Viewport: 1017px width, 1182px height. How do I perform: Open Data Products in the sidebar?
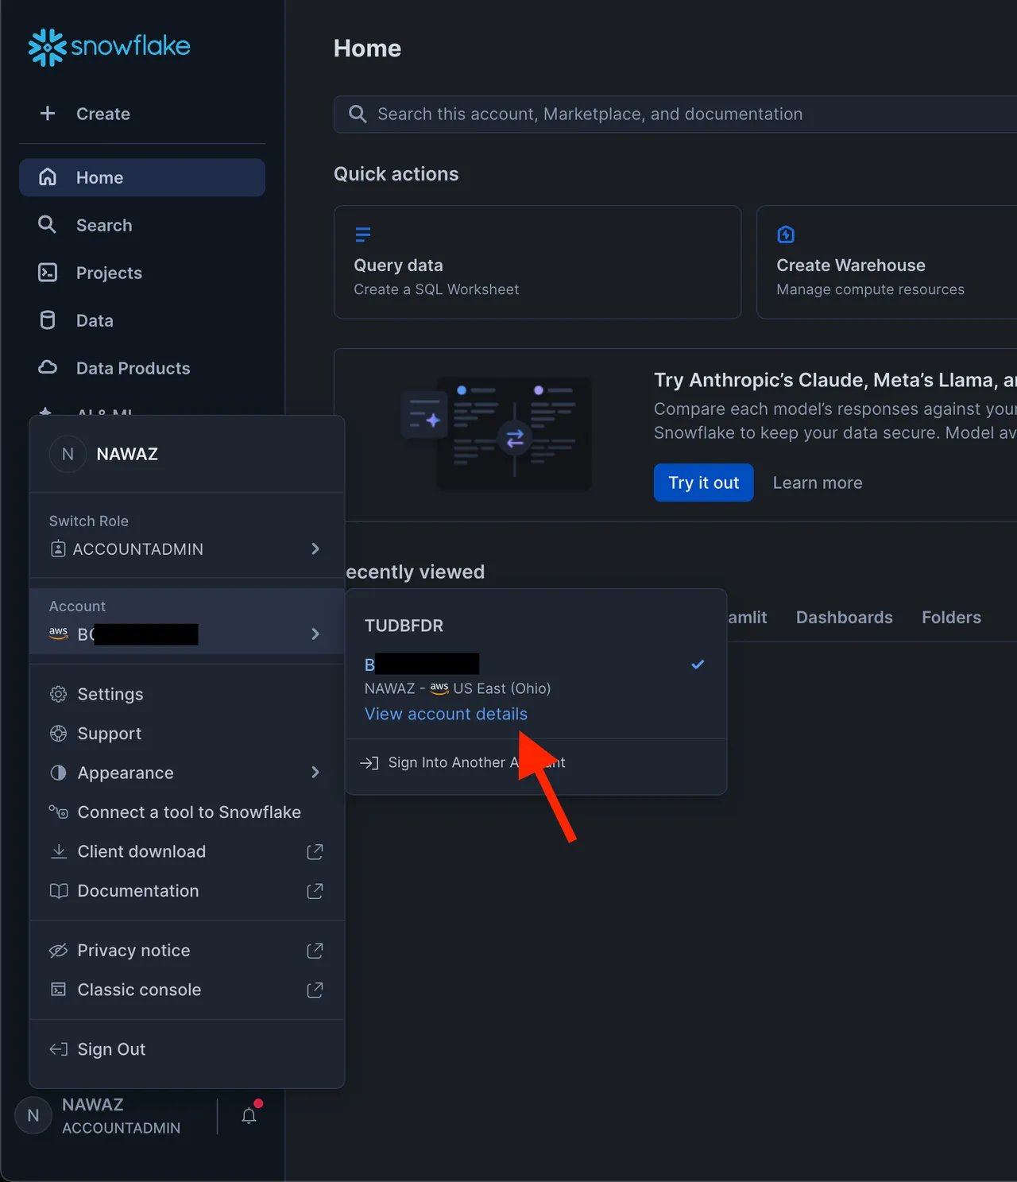[142, 368]
